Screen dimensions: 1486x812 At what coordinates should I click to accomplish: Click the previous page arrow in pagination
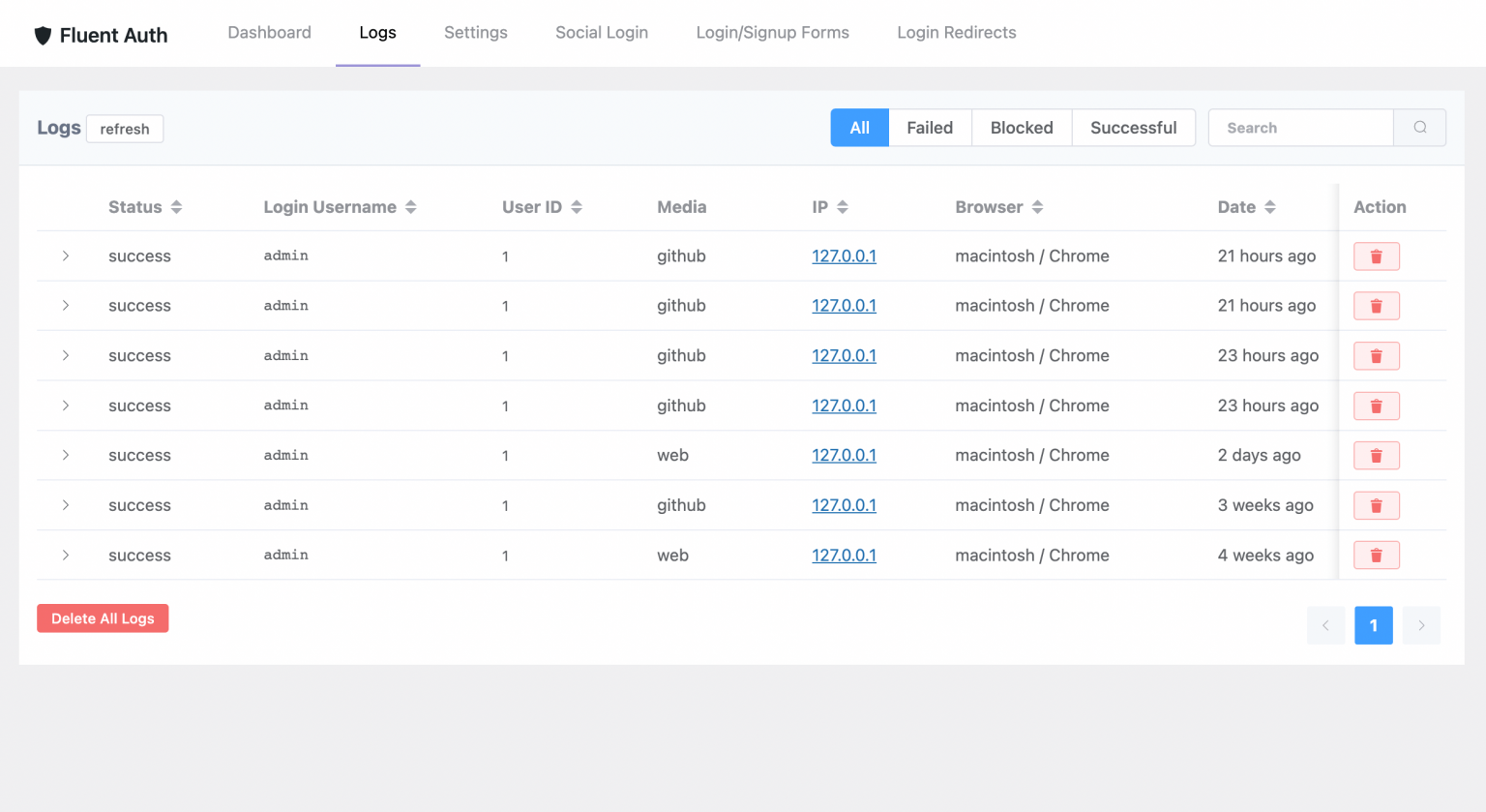1325,625
